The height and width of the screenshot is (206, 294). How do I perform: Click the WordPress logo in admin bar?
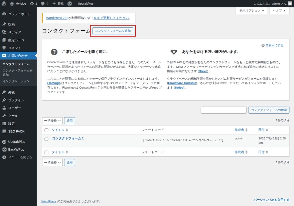click(4, 4)
